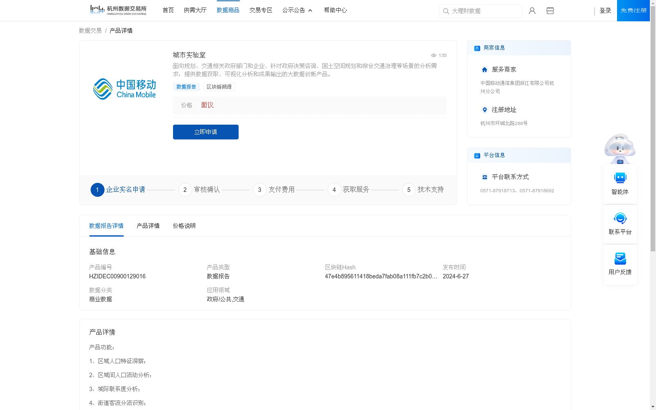Click step 2 circle 审核确认
The width and height of the screenshot is (656, 410).
(x=185, y=190)
